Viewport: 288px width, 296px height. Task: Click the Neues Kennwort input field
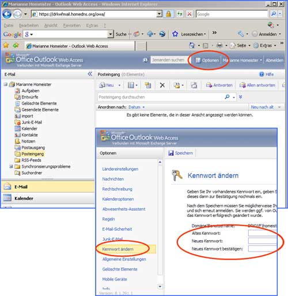262,241
